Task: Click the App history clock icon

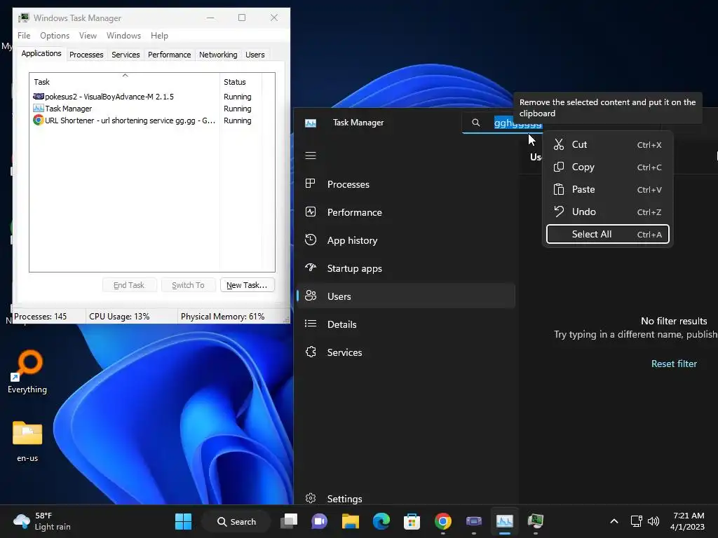Action: (311, 240)
